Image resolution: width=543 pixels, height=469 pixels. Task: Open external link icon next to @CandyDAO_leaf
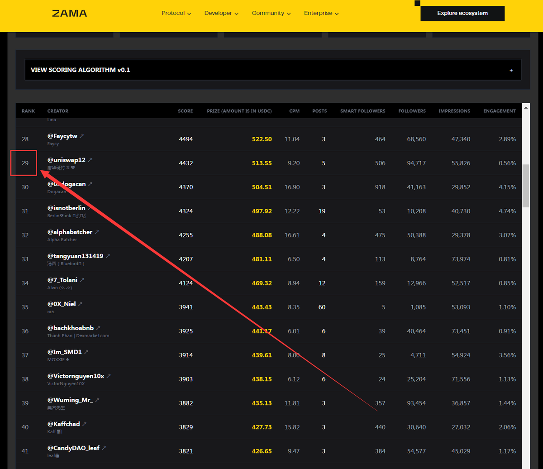click(x=103, y=448)
